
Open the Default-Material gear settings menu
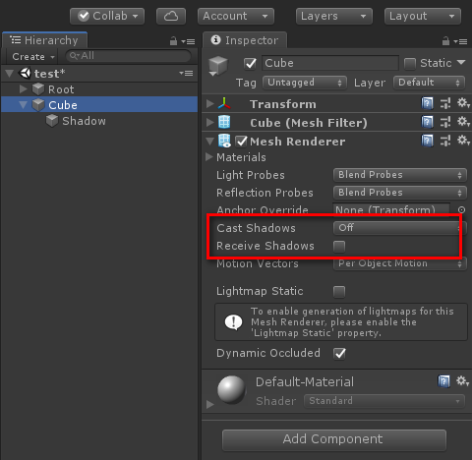(463, 380)
